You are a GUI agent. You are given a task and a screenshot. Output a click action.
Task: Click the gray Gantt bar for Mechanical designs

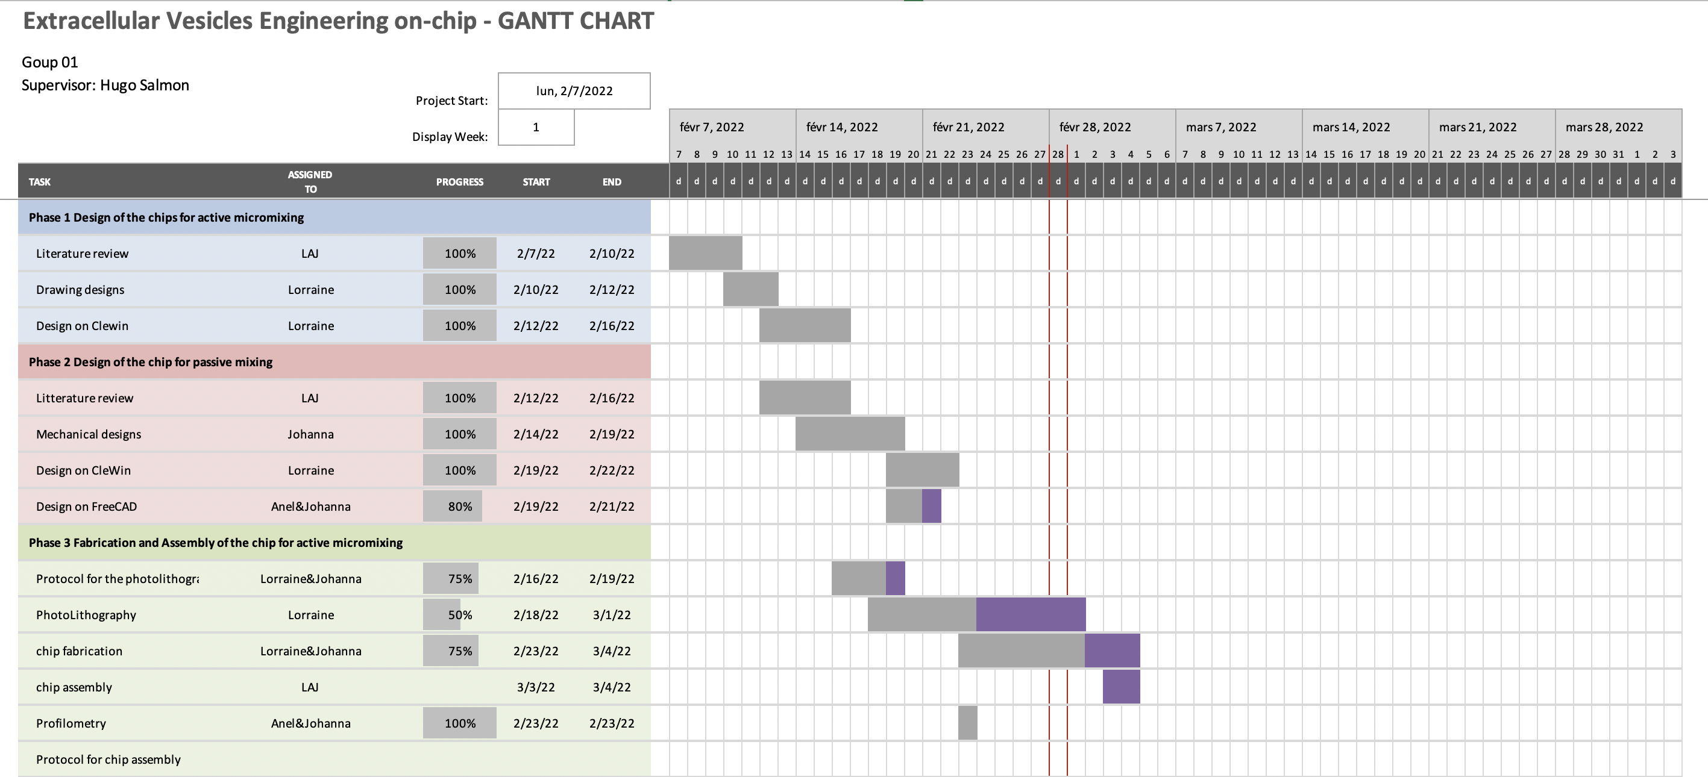point(850,434)
